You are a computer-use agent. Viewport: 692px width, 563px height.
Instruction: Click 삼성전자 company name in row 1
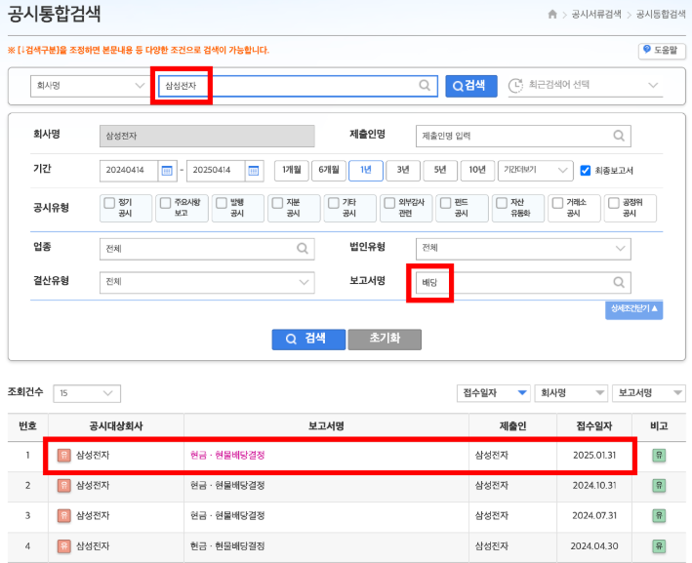coord(93,456)
